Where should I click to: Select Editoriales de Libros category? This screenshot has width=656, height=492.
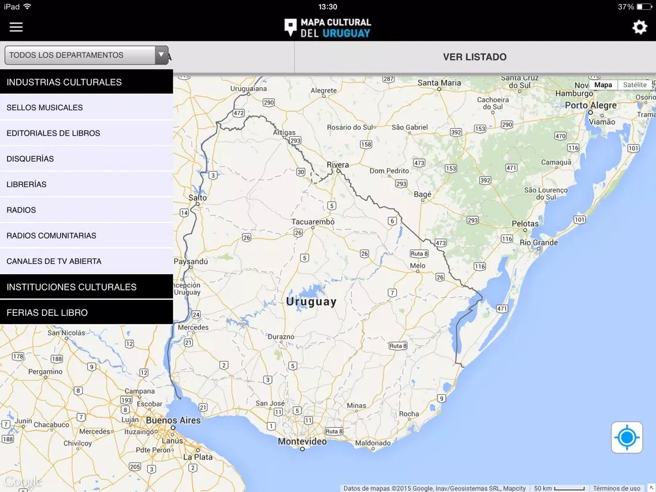pos(86,133)
